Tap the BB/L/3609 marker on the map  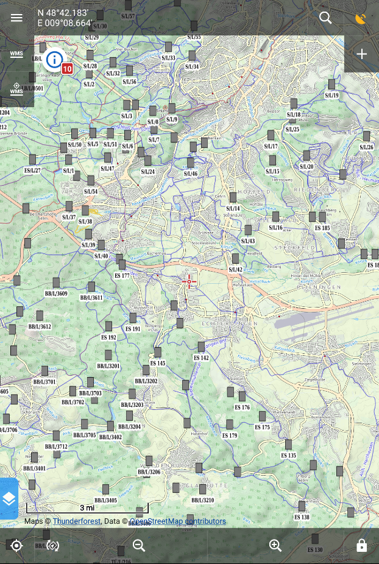click(56, 283)
